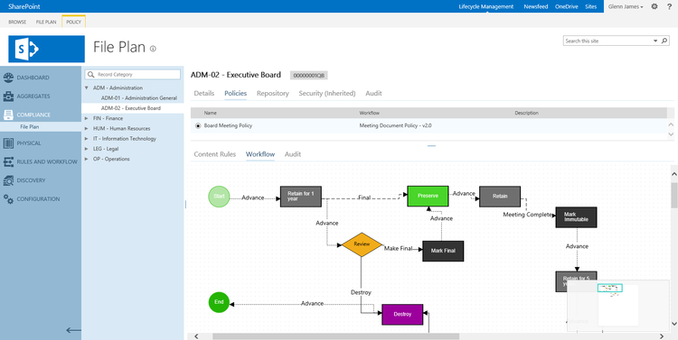Open the Details tab
678x340 pixels.
coord(204,93)
